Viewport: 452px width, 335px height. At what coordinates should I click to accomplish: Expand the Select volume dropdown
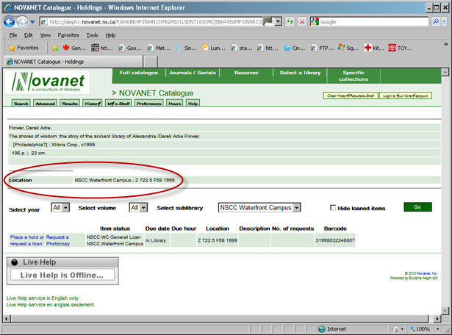(x=134, y=208)
